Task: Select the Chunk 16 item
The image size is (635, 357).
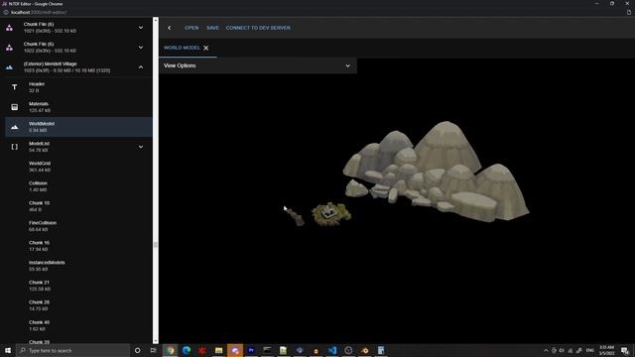Action: [78, 246]
